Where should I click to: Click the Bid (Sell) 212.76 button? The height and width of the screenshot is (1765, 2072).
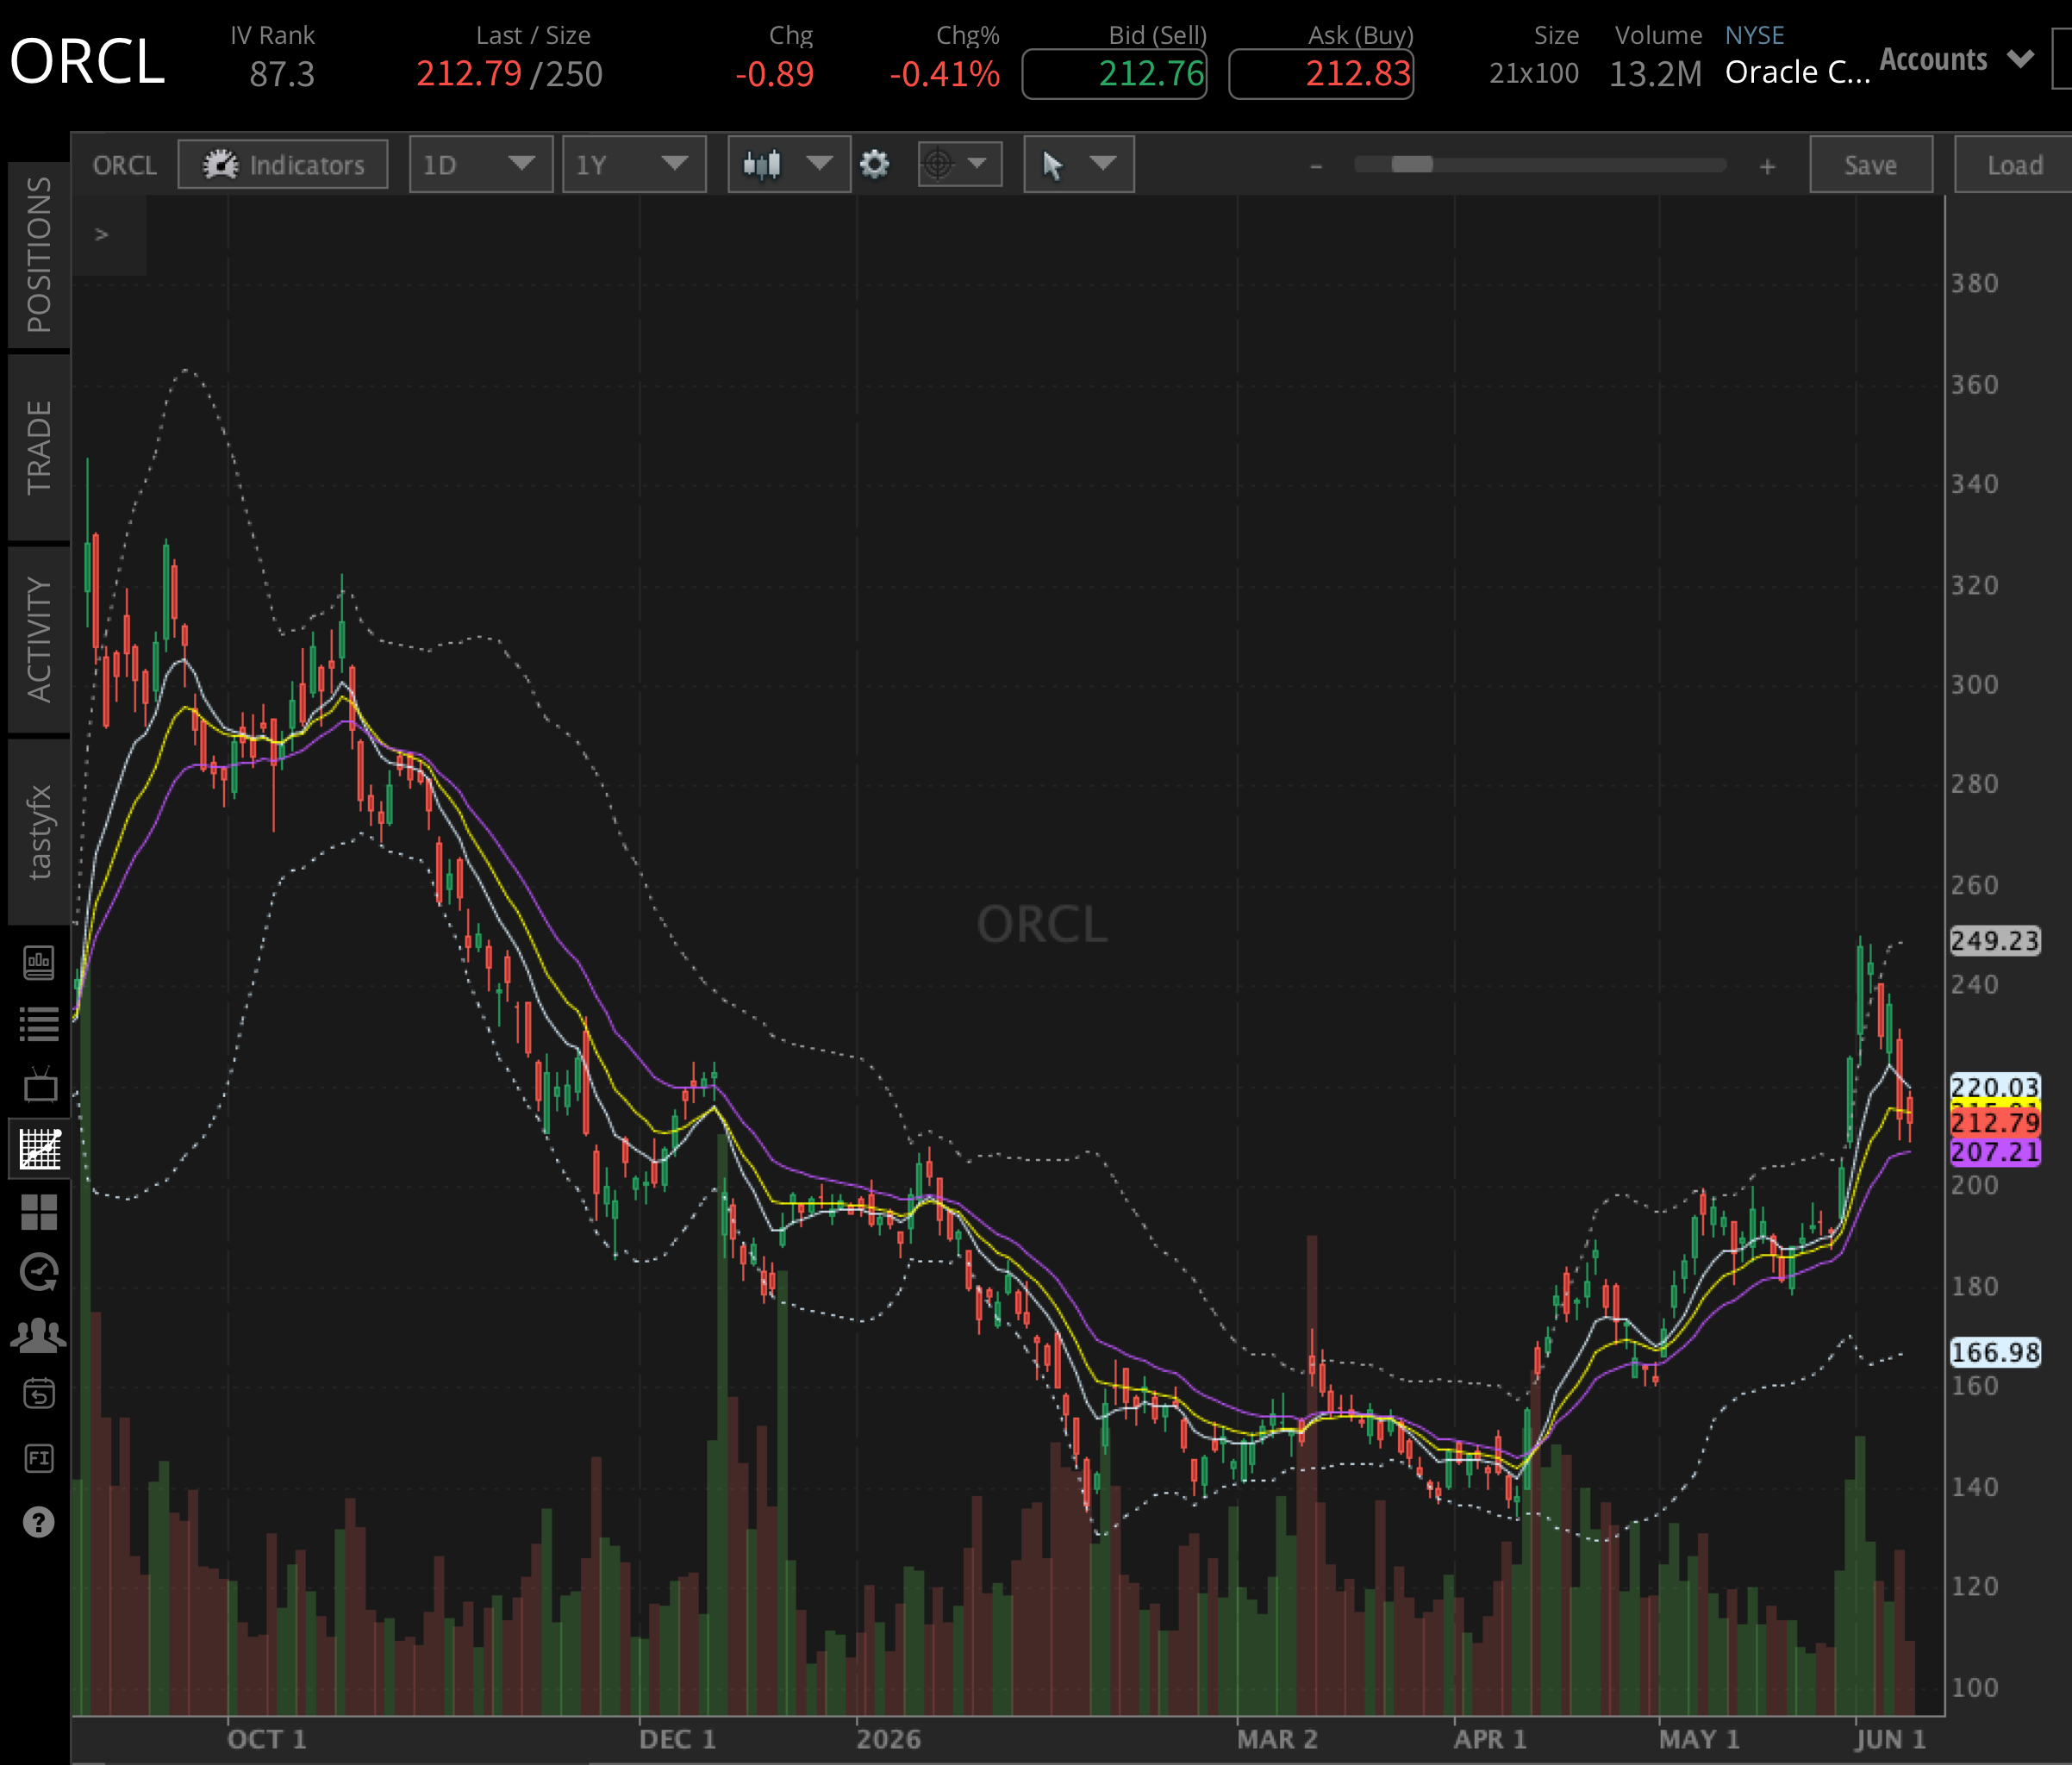tap(1114, 74)
